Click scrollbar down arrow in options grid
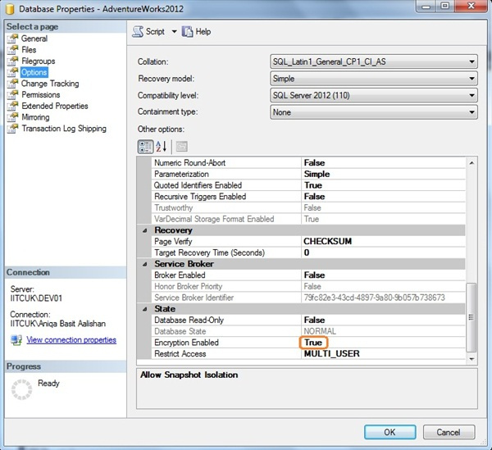Viewport: 492px width, 450px height. coord(471,359)
